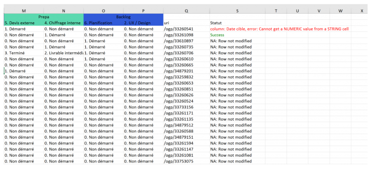Select column U header
This screenshot has width=375, height=170.
[297, 11]
